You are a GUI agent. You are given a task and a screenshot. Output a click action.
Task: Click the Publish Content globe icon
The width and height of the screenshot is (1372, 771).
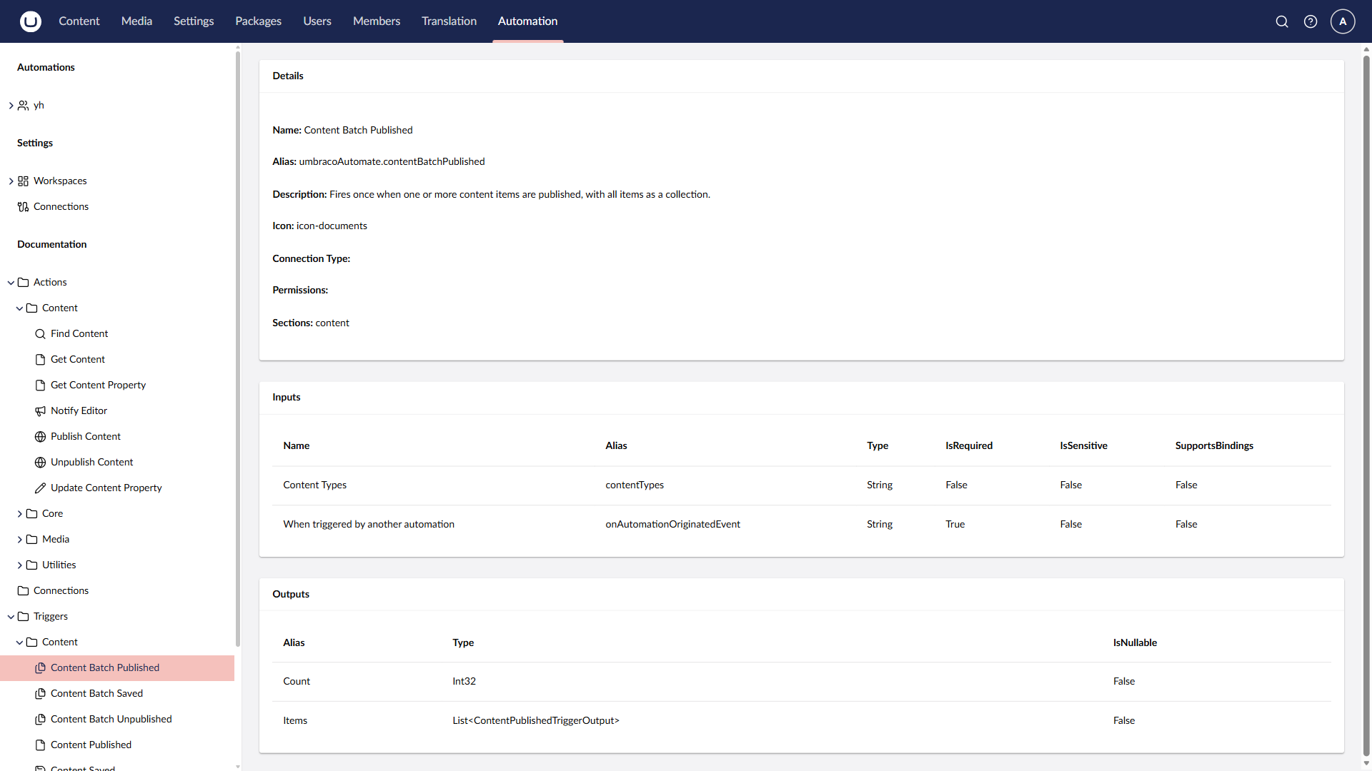(41, 437)
